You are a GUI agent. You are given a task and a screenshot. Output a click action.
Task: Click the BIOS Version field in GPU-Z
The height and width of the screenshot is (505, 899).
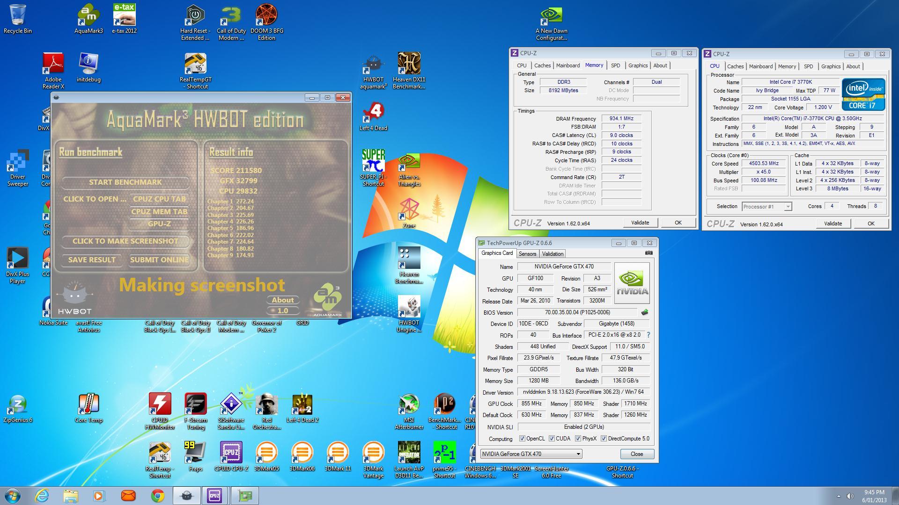coord(577,312)
